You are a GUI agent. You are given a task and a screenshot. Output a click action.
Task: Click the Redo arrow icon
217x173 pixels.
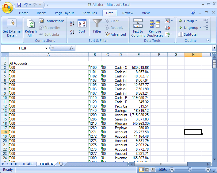coord(36,5)
